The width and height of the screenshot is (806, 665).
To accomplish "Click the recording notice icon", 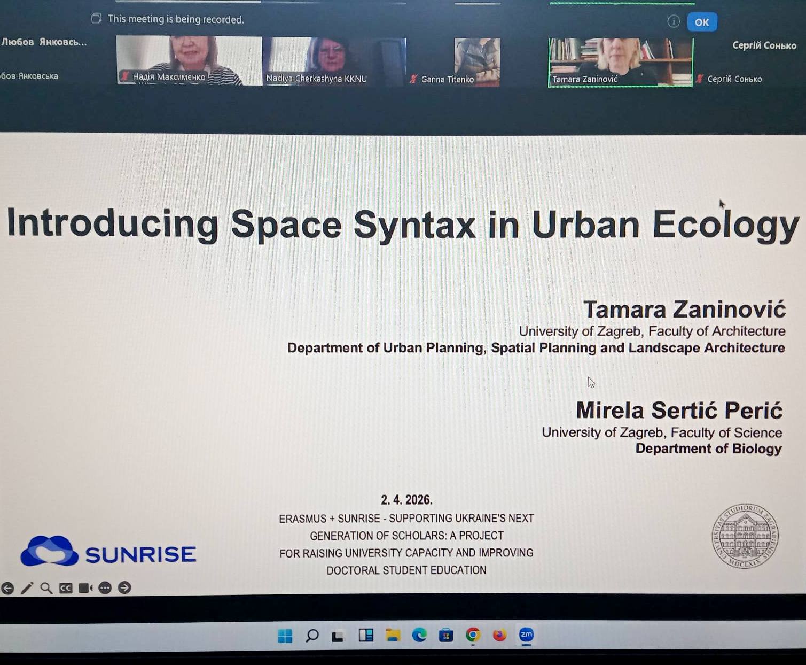I will click(96, 19).
